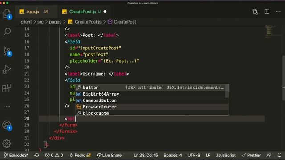Click the Post: label text
This screenshot has height=160, width=285.
(x=89, y=35)
